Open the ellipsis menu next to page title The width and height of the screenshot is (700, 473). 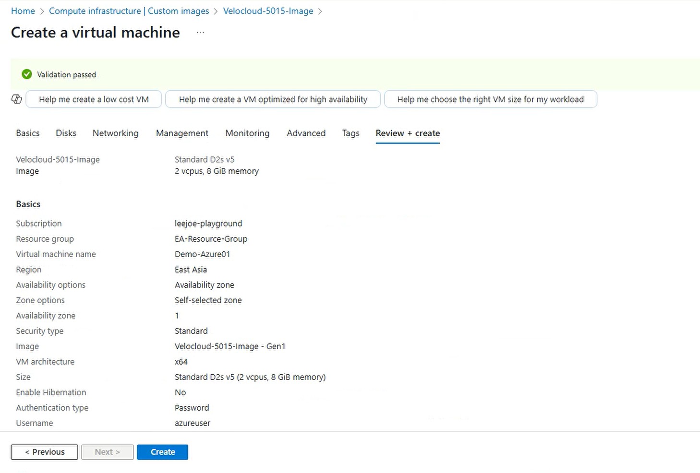200,33
